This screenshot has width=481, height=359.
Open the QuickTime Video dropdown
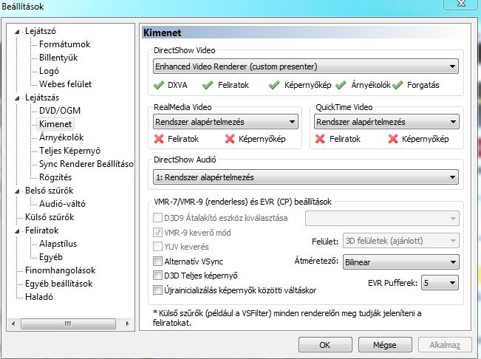(x=386, y=122)
